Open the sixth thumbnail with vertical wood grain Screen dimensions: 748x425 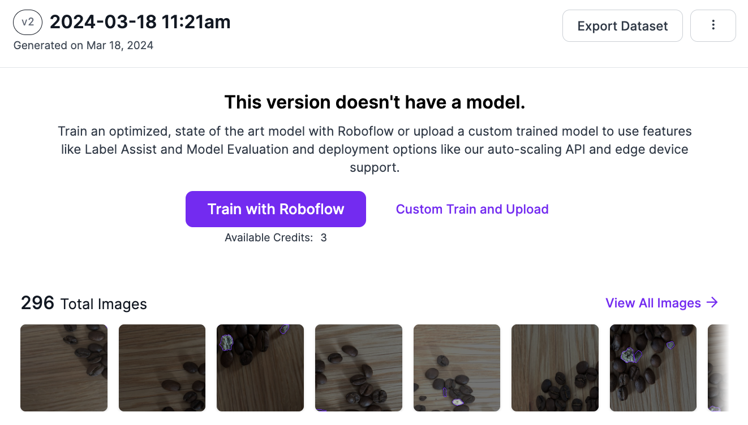click(x=555, y=368)
